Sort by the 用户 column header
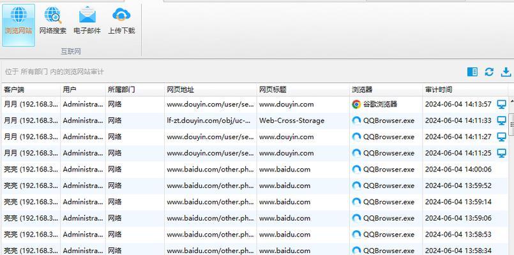 pos(83,90)
